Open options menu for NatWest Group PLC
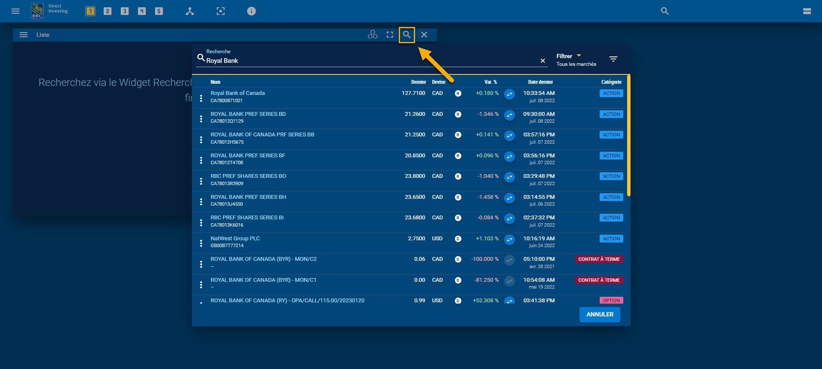This screenshot has width=822, height=369. pyautogui.click(x=201, y=243)
